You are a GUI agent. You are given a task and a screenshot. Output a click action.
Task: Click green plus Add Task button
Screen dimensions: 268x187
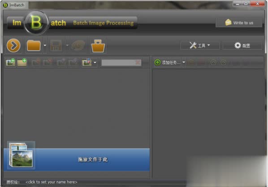tap(168, 63)
